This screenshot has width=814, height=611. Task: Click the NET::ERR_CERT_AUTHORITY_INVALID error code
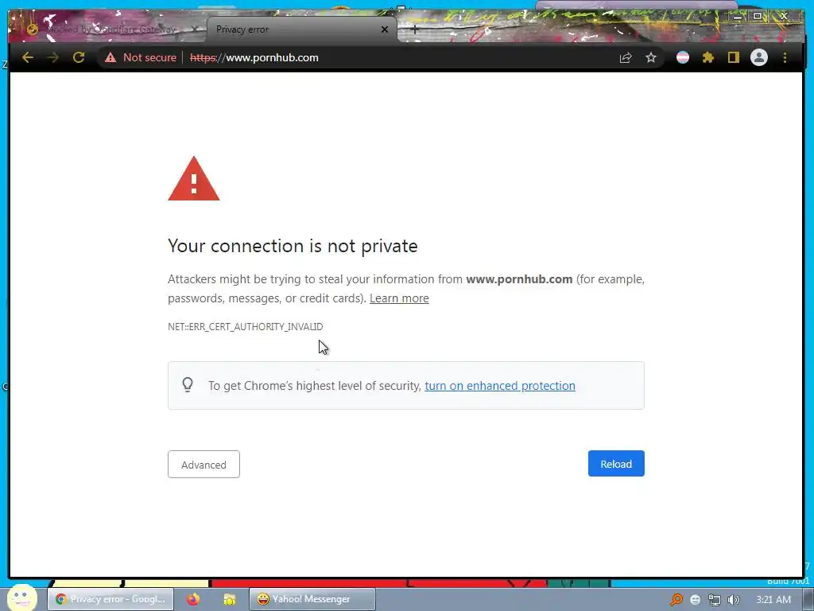pyautogui.click(x=245, y=327)
